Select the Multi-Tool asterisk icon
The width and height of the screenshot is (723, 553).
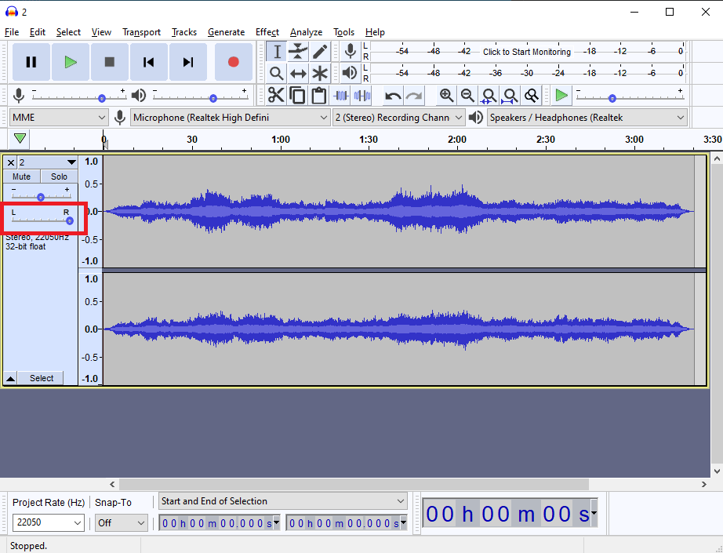point(320,74)
